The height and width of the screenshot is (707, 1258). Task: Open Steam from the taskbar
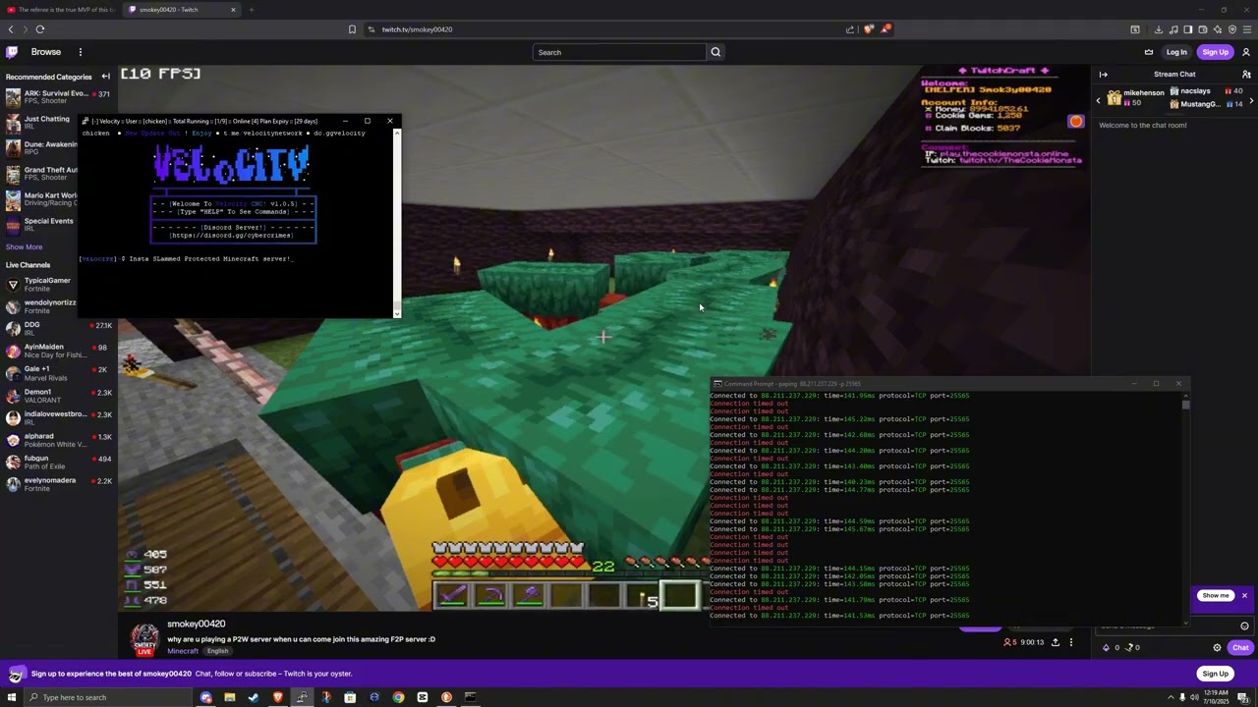(x=254, y=697)
